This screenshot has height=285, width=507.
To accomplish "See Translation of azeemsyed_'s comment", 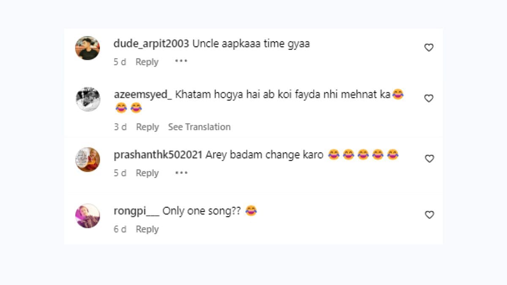I will click(199, 127).
